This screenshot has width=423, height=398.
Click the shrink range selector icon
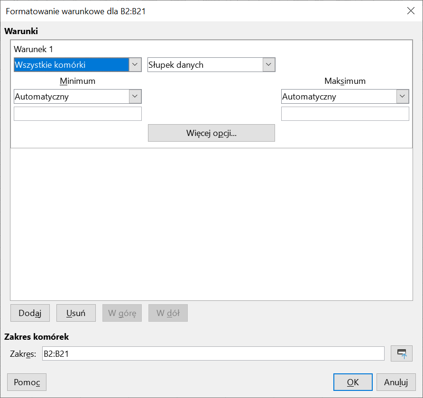402,353
